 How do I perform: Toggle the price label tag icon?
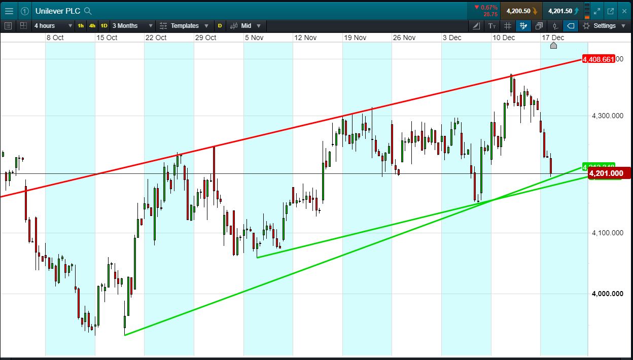[x=571, y=25]
